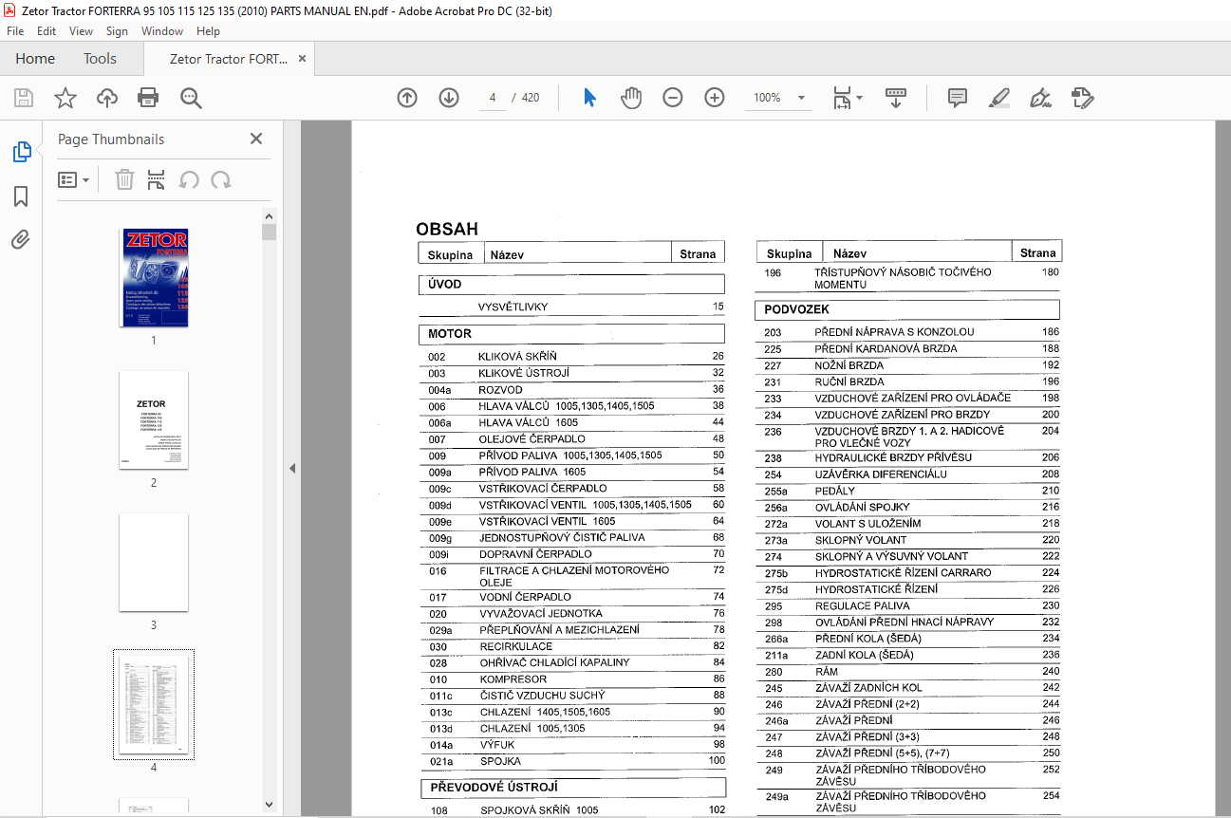
Task: Select page 2 thumbnail
Action: pyautogui.click(x=154, y=419)
